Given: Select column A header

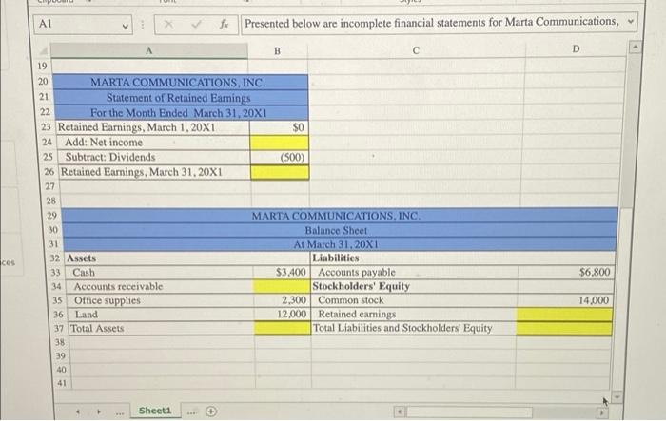Looking at the screenshot, I should pyautogui.click(x=149, y=50).
